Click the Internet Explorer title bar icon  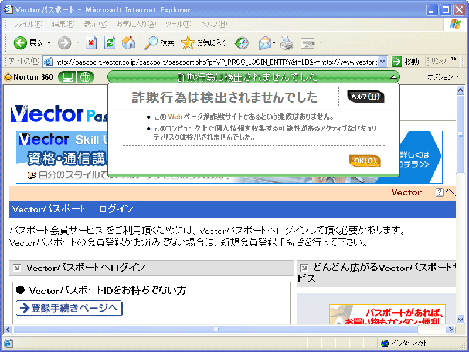(x=8, y=9)
